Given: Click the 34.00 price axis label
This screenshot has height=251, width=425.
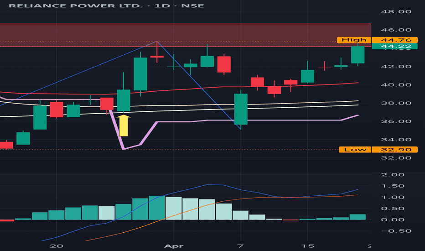Looking at the screenshot, I should coord(396,140).
